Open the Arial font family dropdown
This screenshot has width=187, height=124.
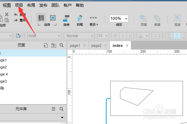coord(44,36)
